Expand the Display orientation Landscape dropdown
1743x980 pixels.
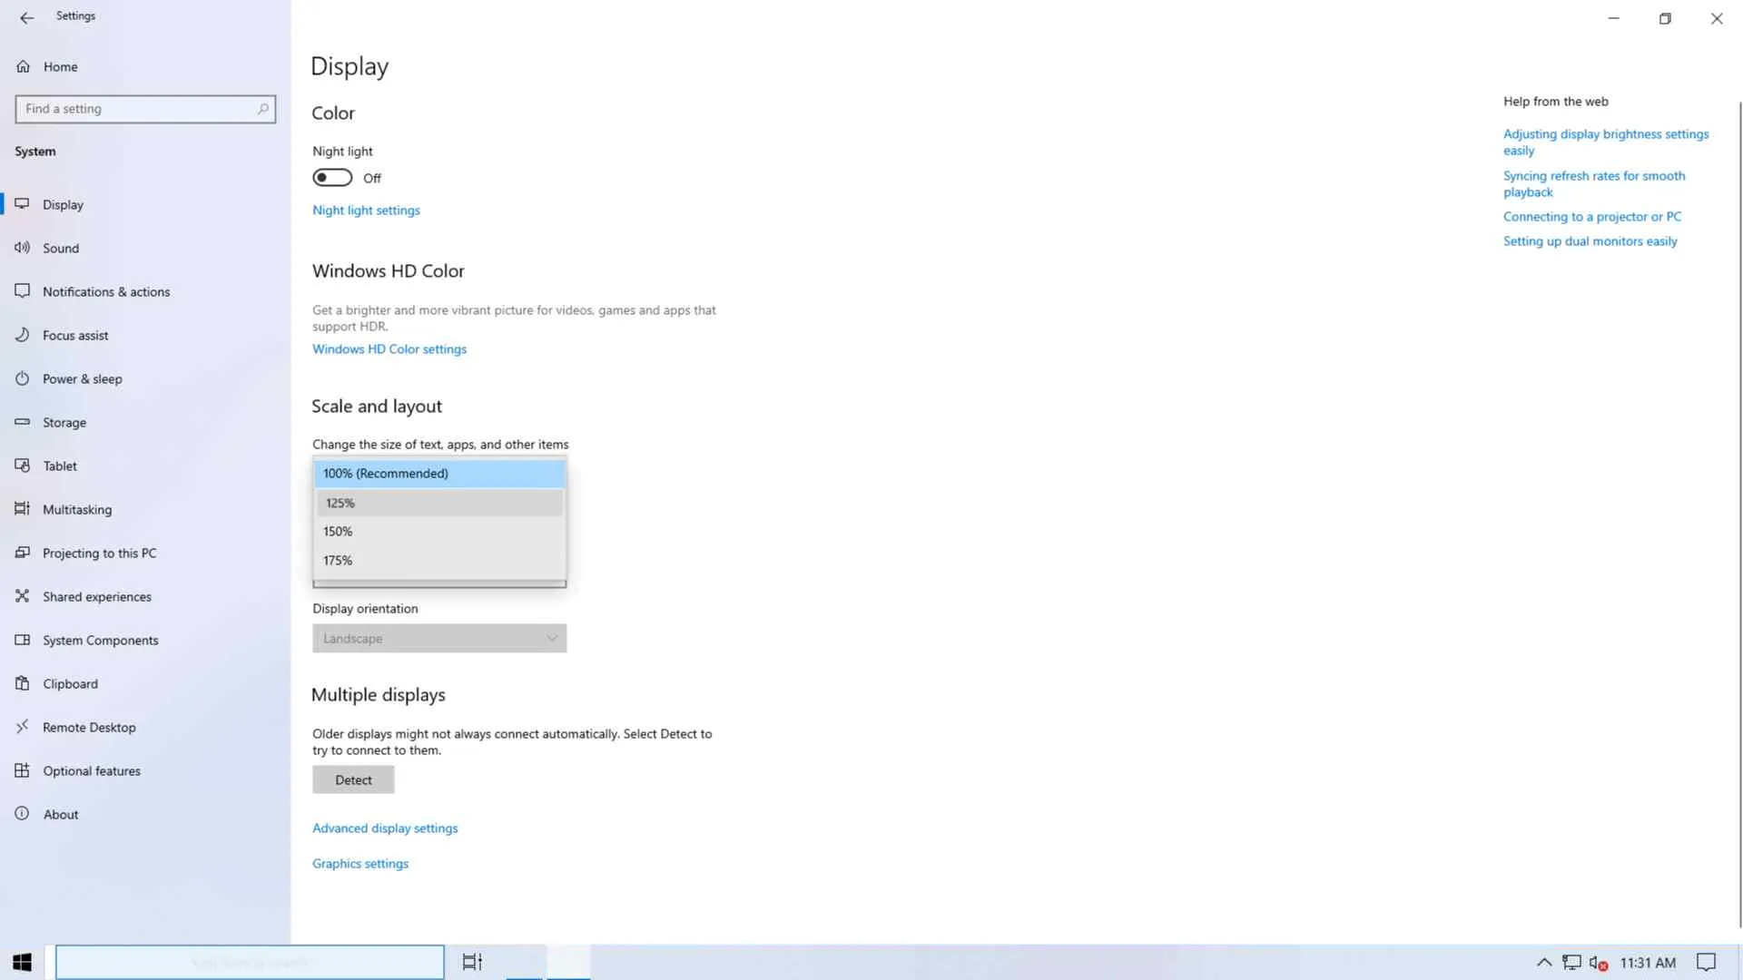click(x=439, y=639)
